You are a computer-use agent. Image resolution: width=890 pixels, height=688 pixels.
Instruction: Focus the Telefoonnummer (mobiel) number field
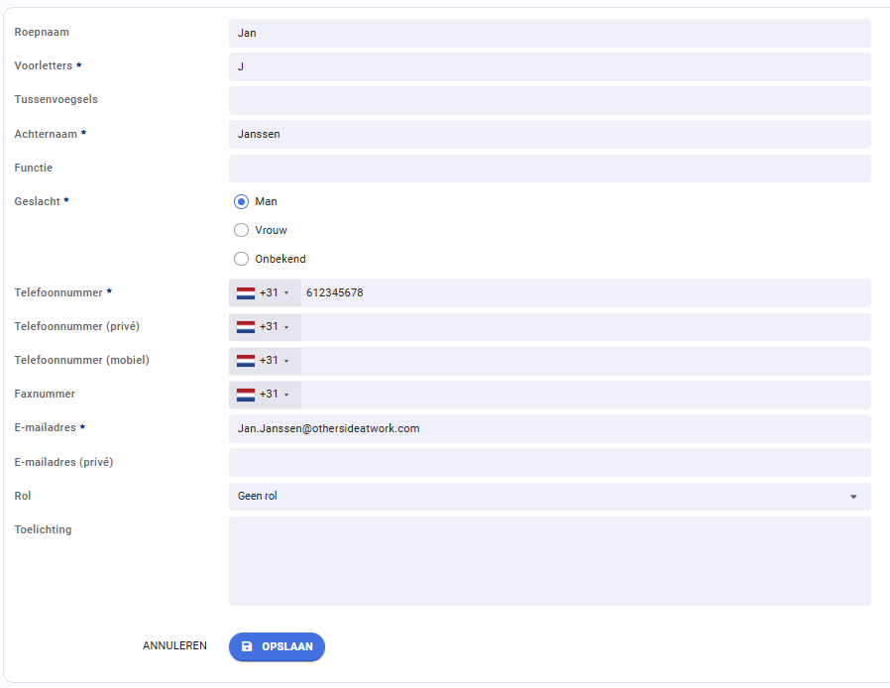(586, 361)
